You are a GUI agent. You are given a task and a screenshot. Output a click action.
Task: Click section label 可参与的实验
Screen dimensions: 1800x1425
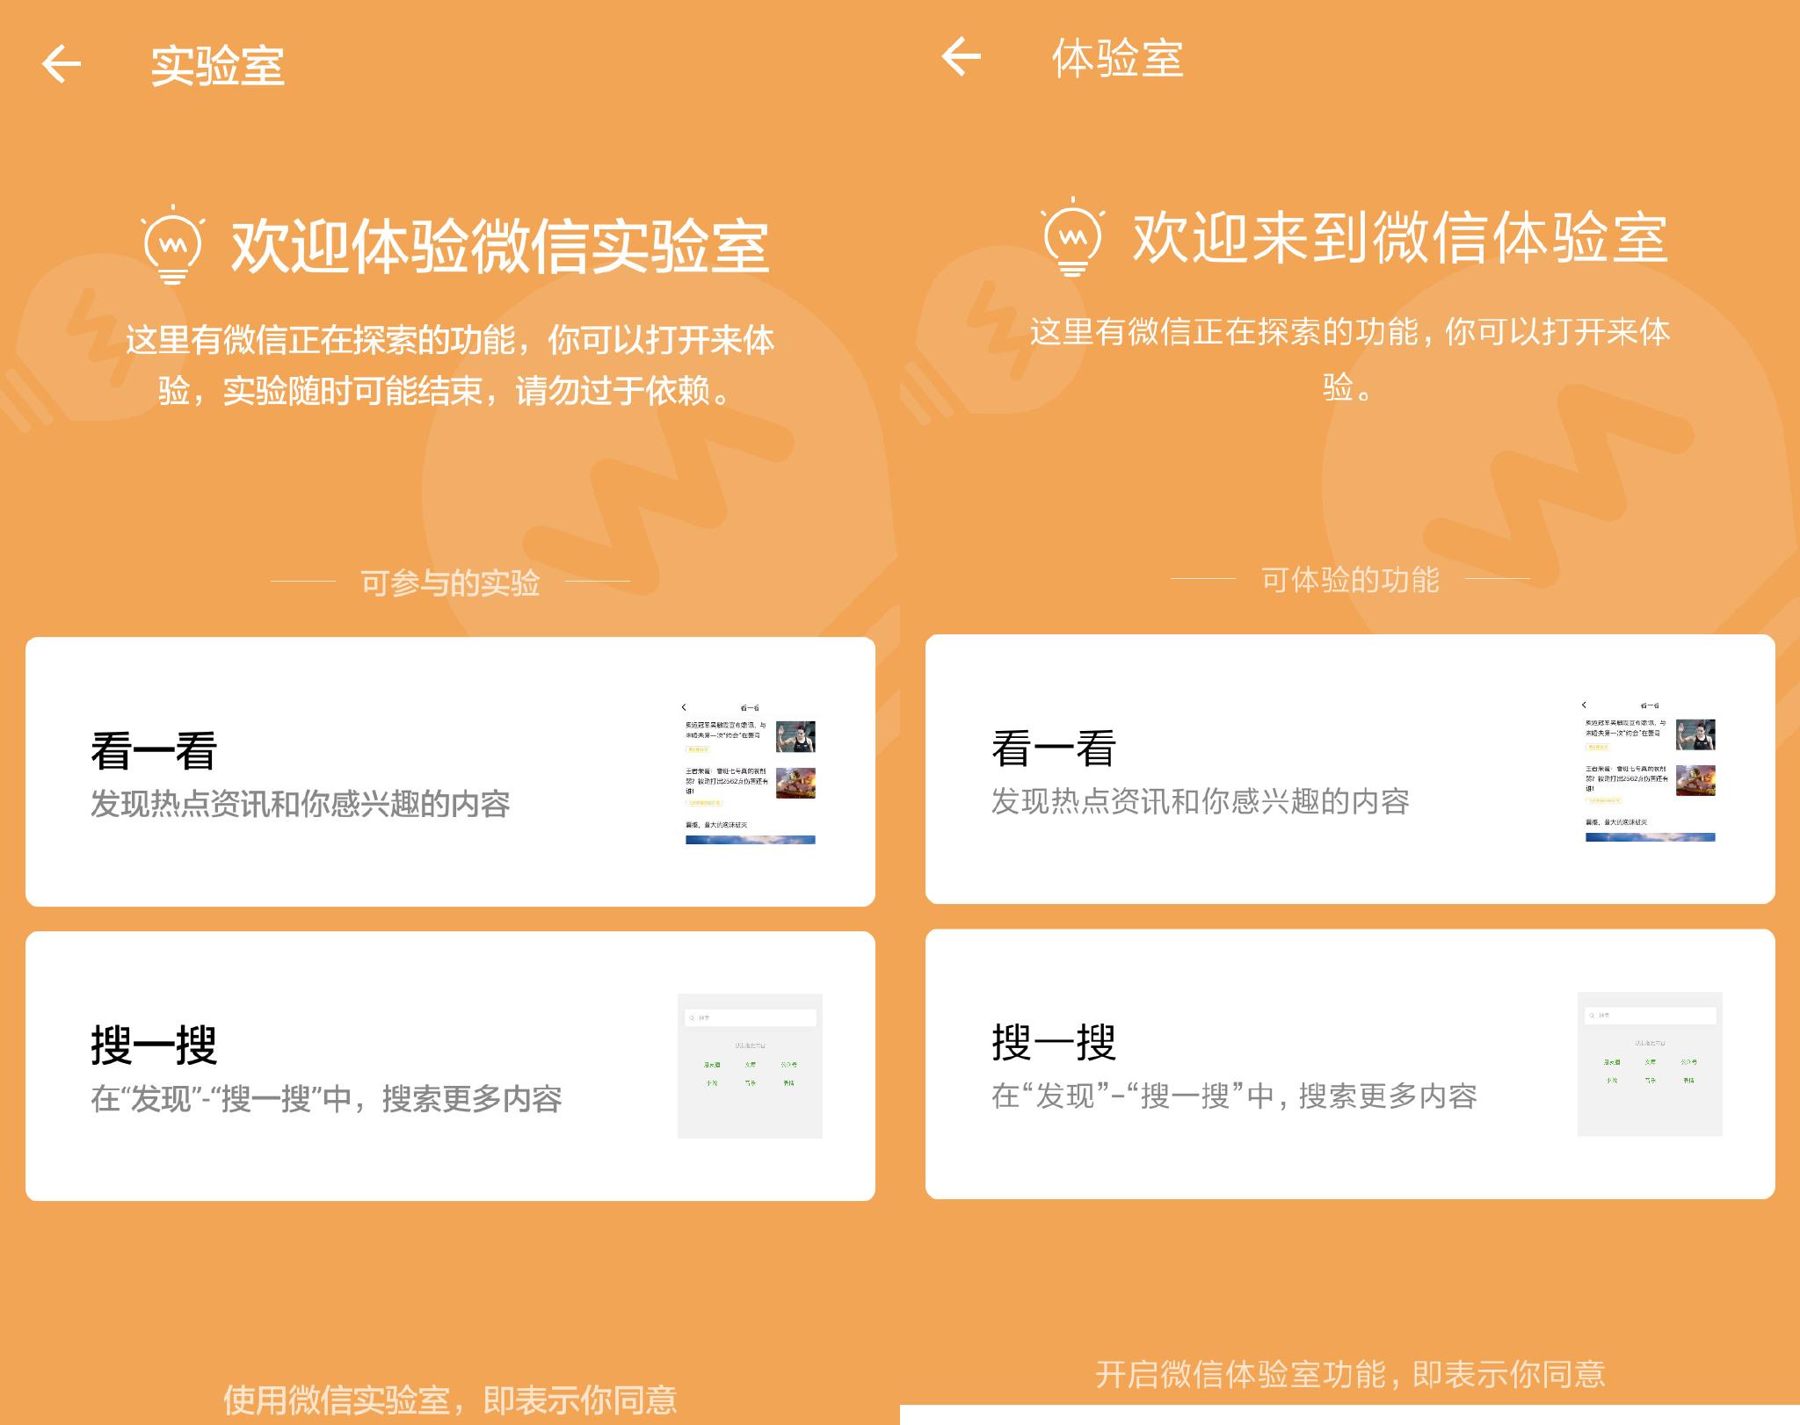point(450,582)
